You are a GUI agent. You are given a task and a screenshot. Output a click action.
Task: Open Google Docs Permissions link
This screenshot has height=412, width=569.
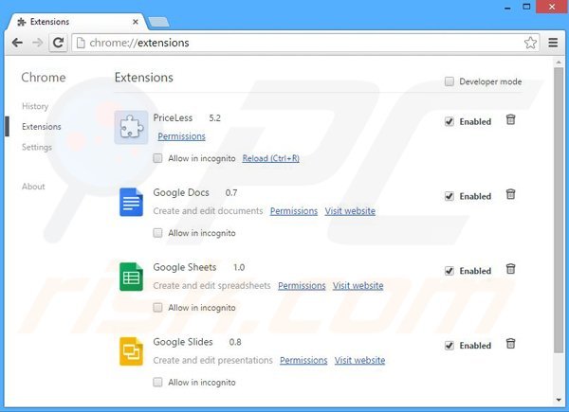[294, 211]
